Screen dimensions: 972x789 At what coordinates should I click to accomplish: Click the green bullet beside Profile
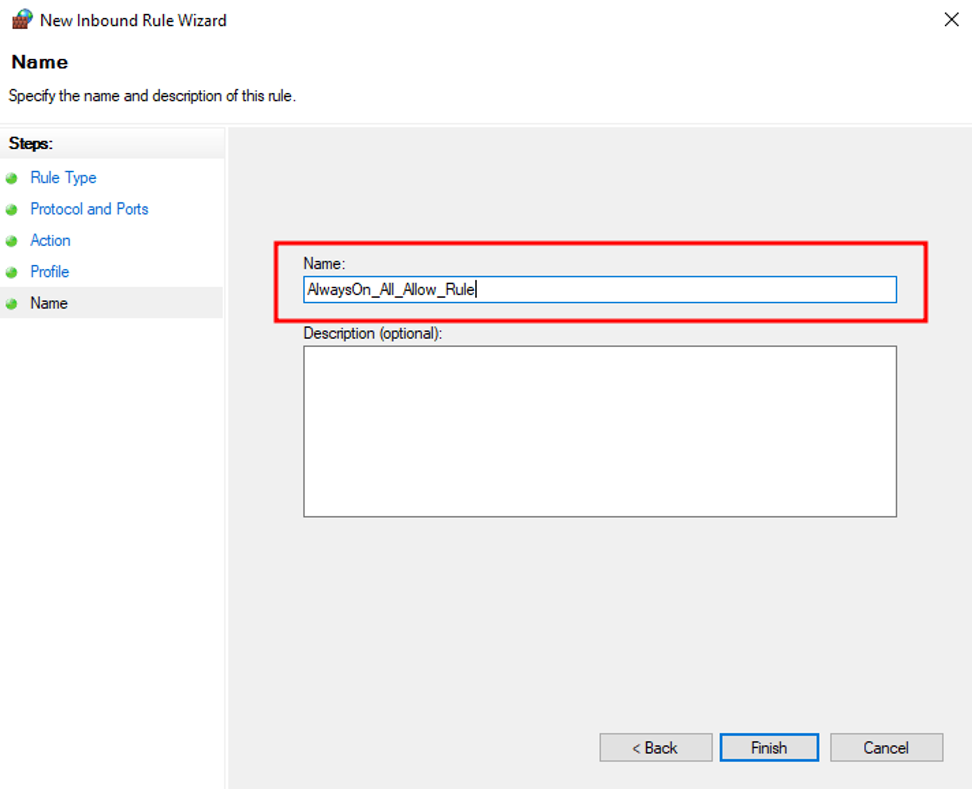click(12, 273)
